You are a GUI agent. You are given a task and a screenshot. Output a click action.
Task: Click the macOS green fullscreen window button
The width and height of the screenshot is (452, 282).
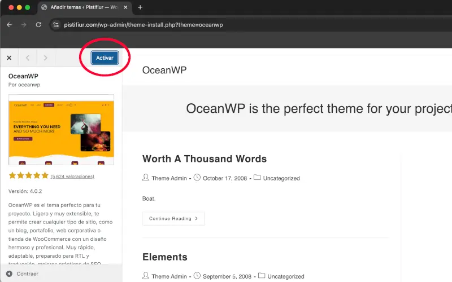pos(27,7)
